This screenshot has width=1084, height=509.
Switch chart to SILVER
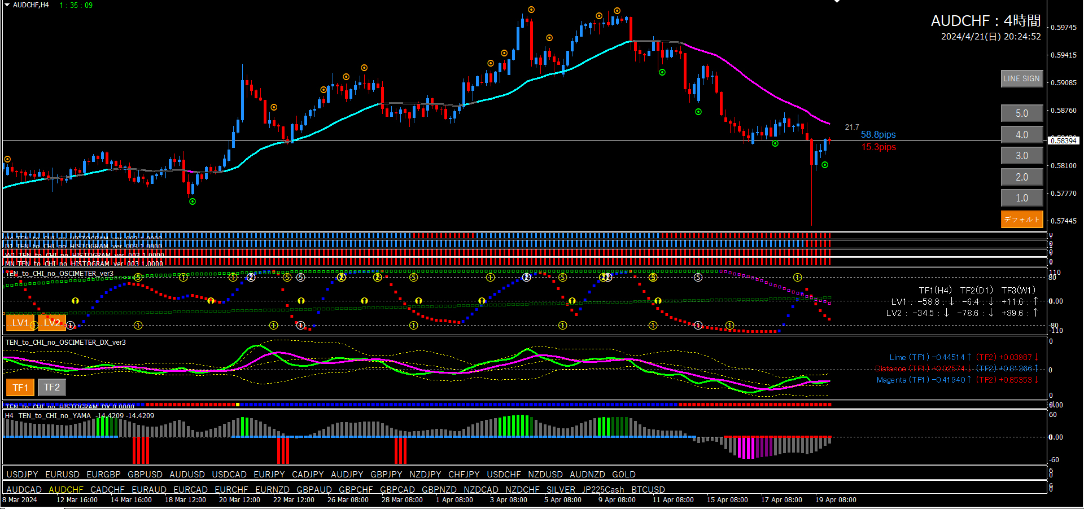click(561, 490)
